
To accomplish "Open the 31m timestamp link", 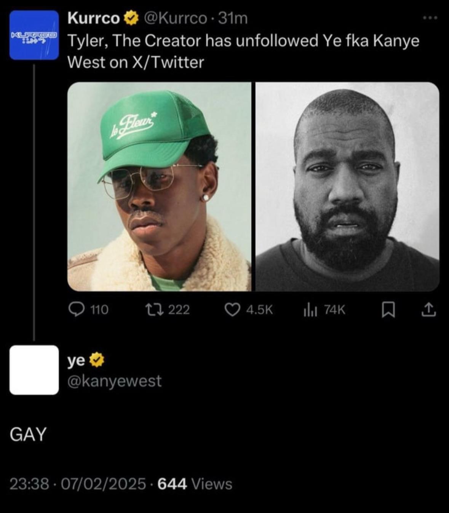I will [x=232, y=18].
